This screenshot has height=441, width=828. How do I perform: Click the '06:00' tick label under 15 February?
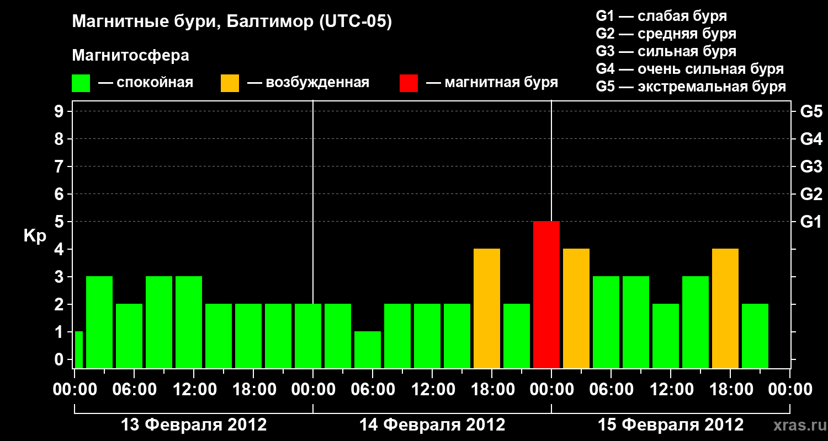(x=611, y=390)
